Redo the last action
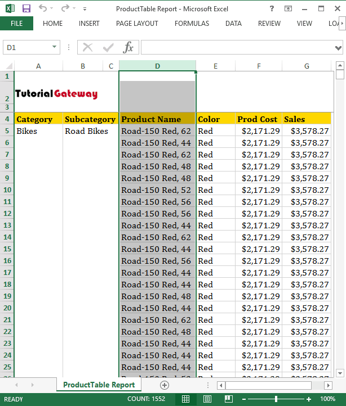 [x=65, y=8]
